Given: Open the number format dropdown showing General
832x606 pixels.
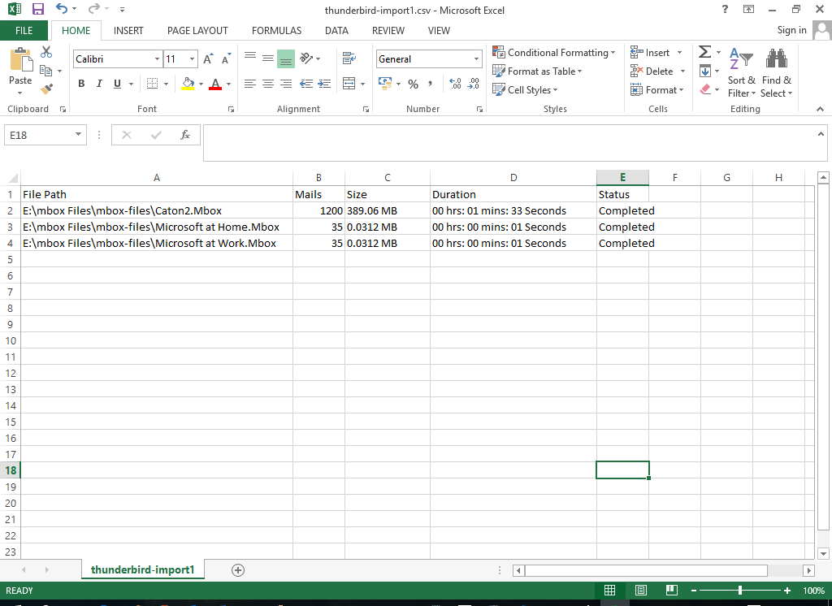Looking at the screenshot, I should [x=476, y=59].
